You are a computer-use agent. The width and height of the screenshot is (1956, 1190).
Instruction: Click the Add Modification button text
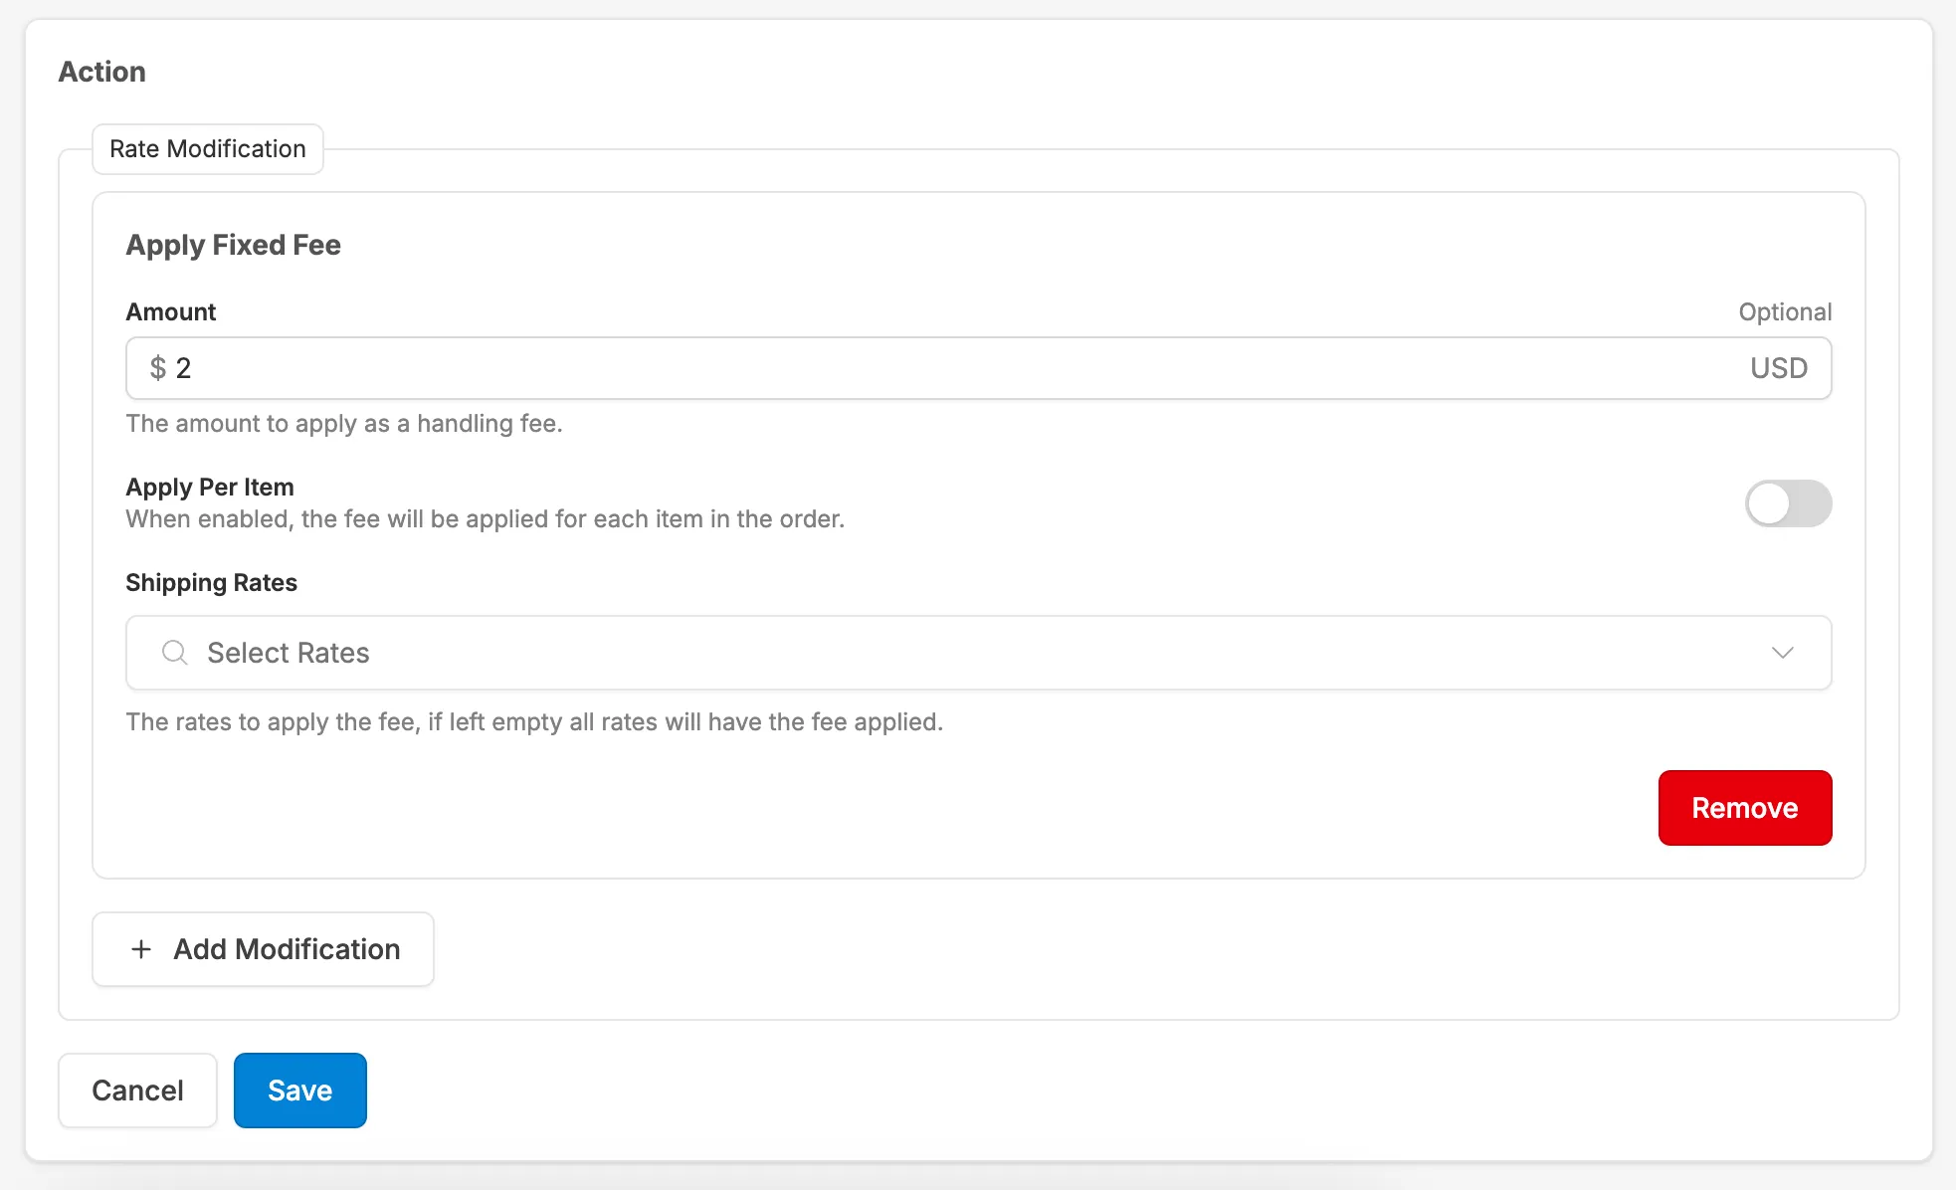pyautogui.click(x=287, y=949)
